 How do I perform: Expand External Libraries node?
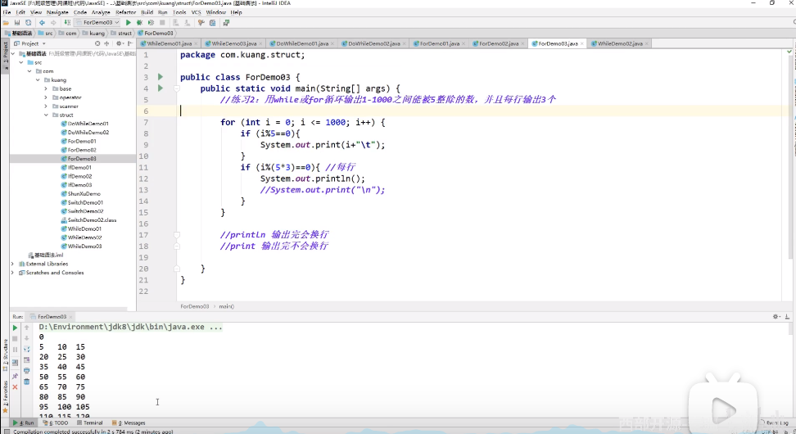[x=12, y=264]
